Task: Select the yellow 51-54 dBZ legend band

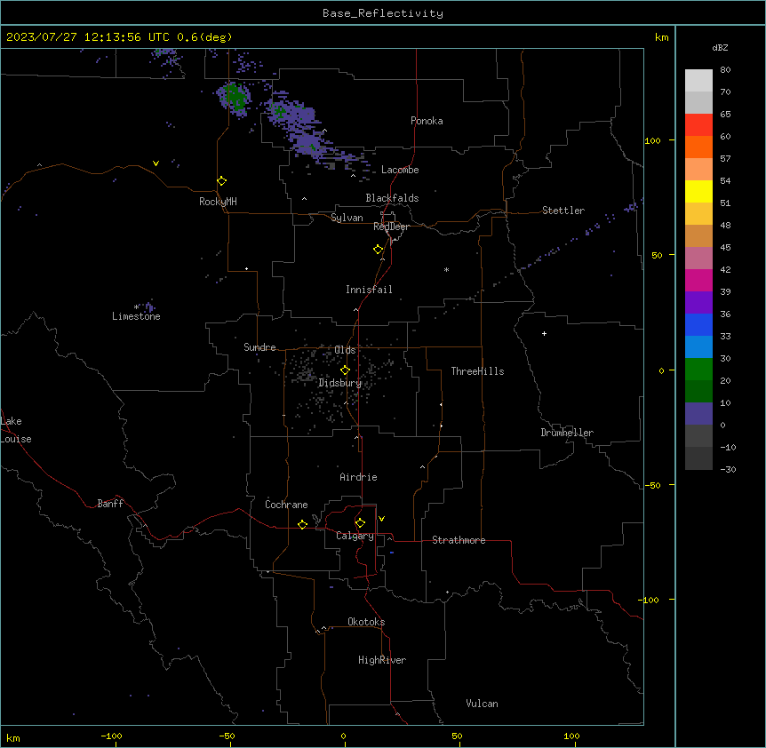Action: coord(698,191)
